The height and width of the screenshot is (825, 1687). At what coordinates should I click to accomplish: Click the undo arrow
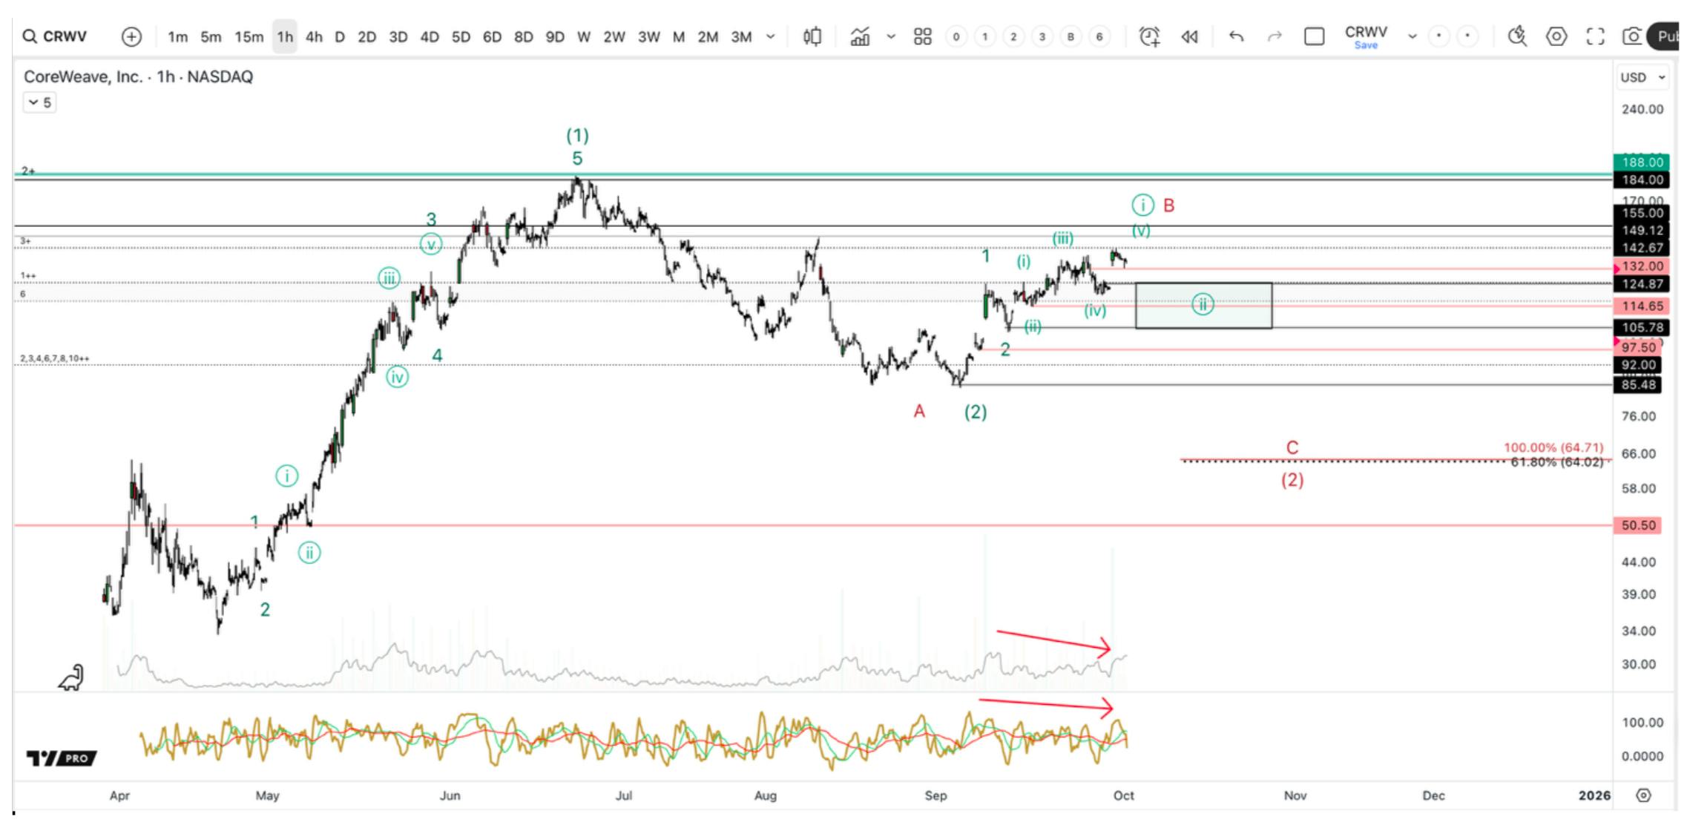click(x=1236, y=36)
